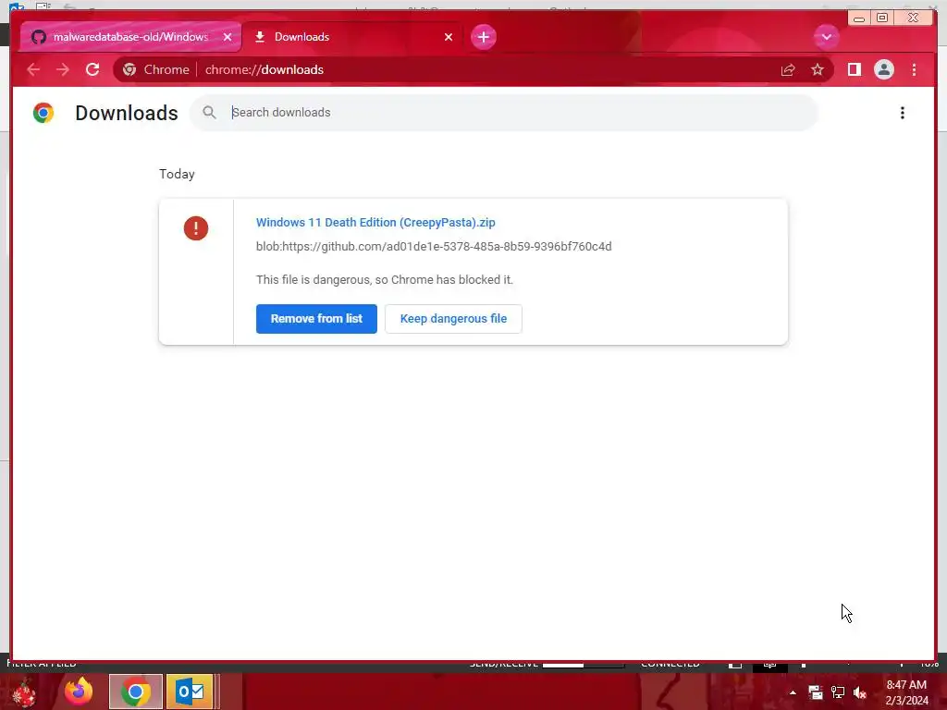The image size is (947, 710).
Task: Click the dangerous file blocked message
Action: 384,279
